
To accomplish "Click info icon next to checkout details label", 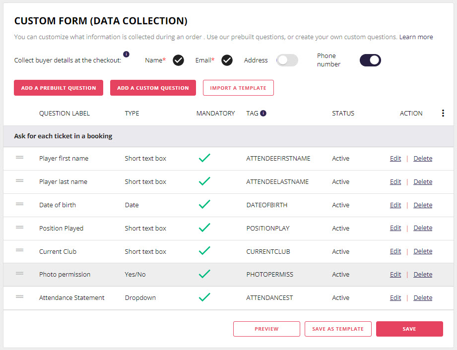I will [x=126, y=54].
